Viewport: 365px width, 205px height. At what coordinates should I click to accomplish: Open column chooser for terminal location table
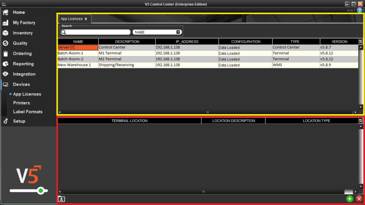pos(360,121)
